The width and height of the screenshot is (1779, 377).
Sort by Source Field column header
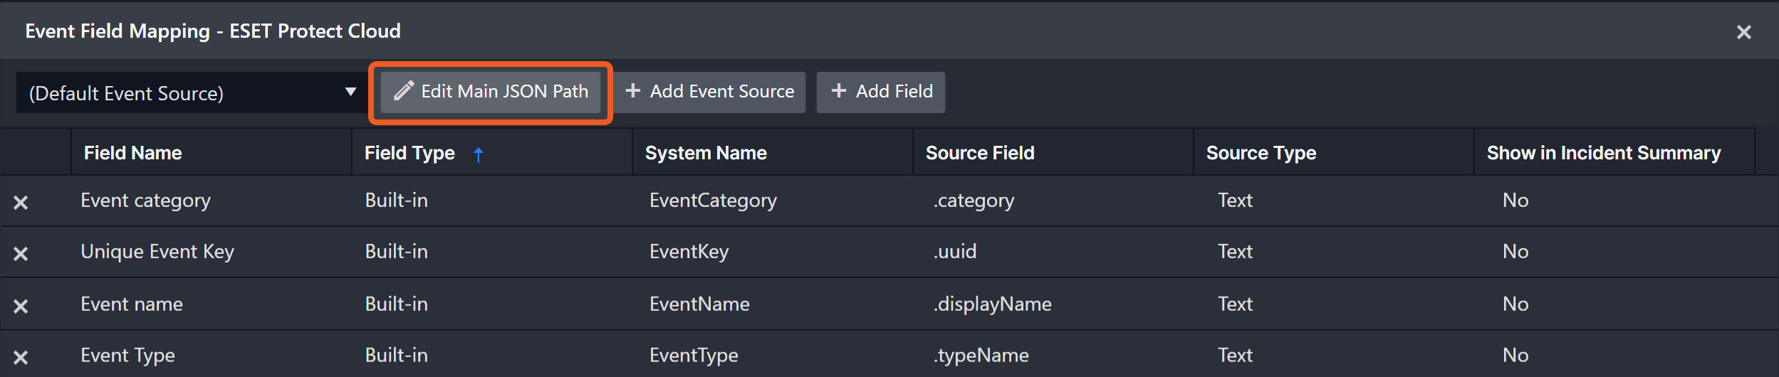click(980, 153)
